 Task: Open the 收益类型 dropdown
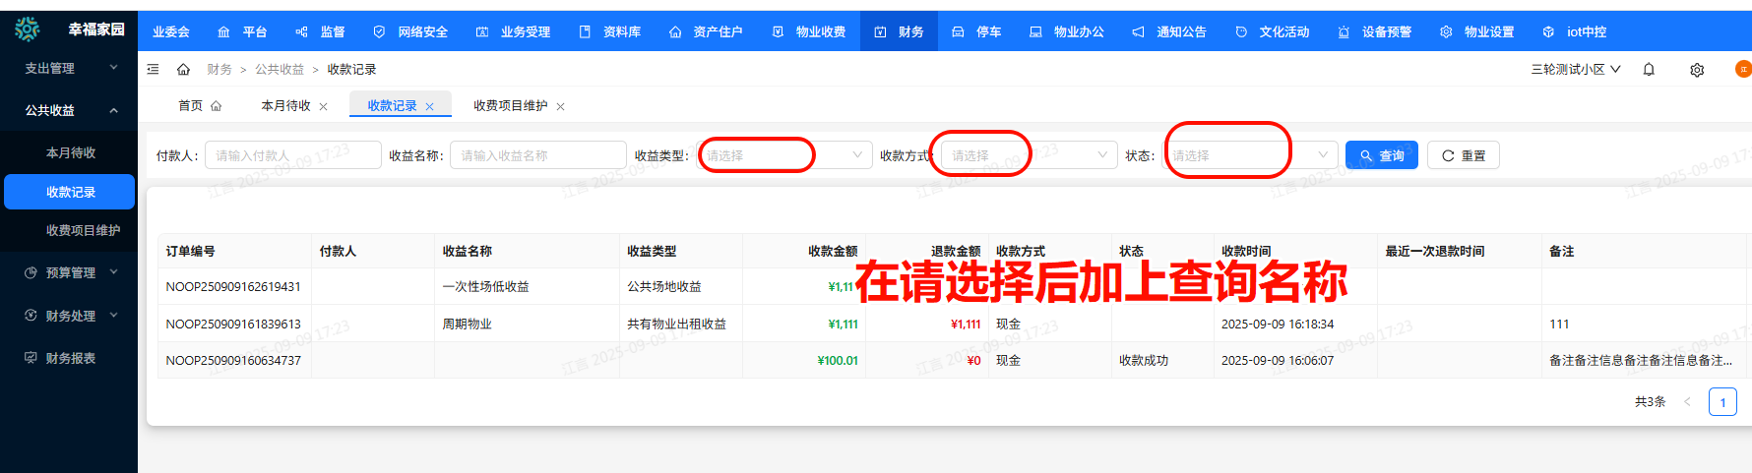click(x=783, y=155)
